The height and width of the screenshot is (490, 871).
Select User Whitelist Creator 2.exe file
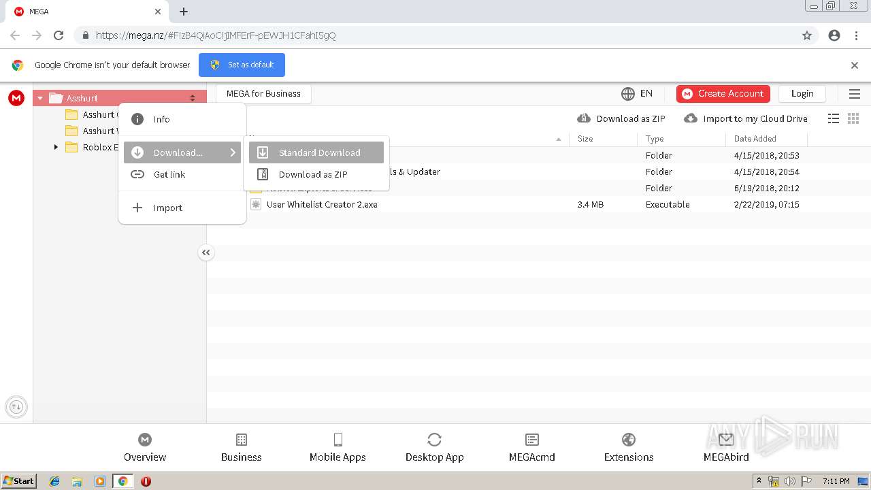pos(322,204)
